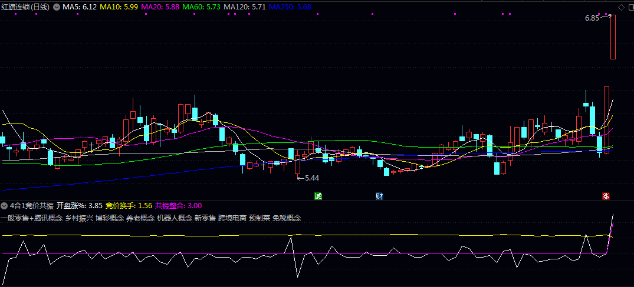Viewport: 634px width, 287px height.
Task: Click the 5.44 low price annotation
Action: (x=312, y=178)
